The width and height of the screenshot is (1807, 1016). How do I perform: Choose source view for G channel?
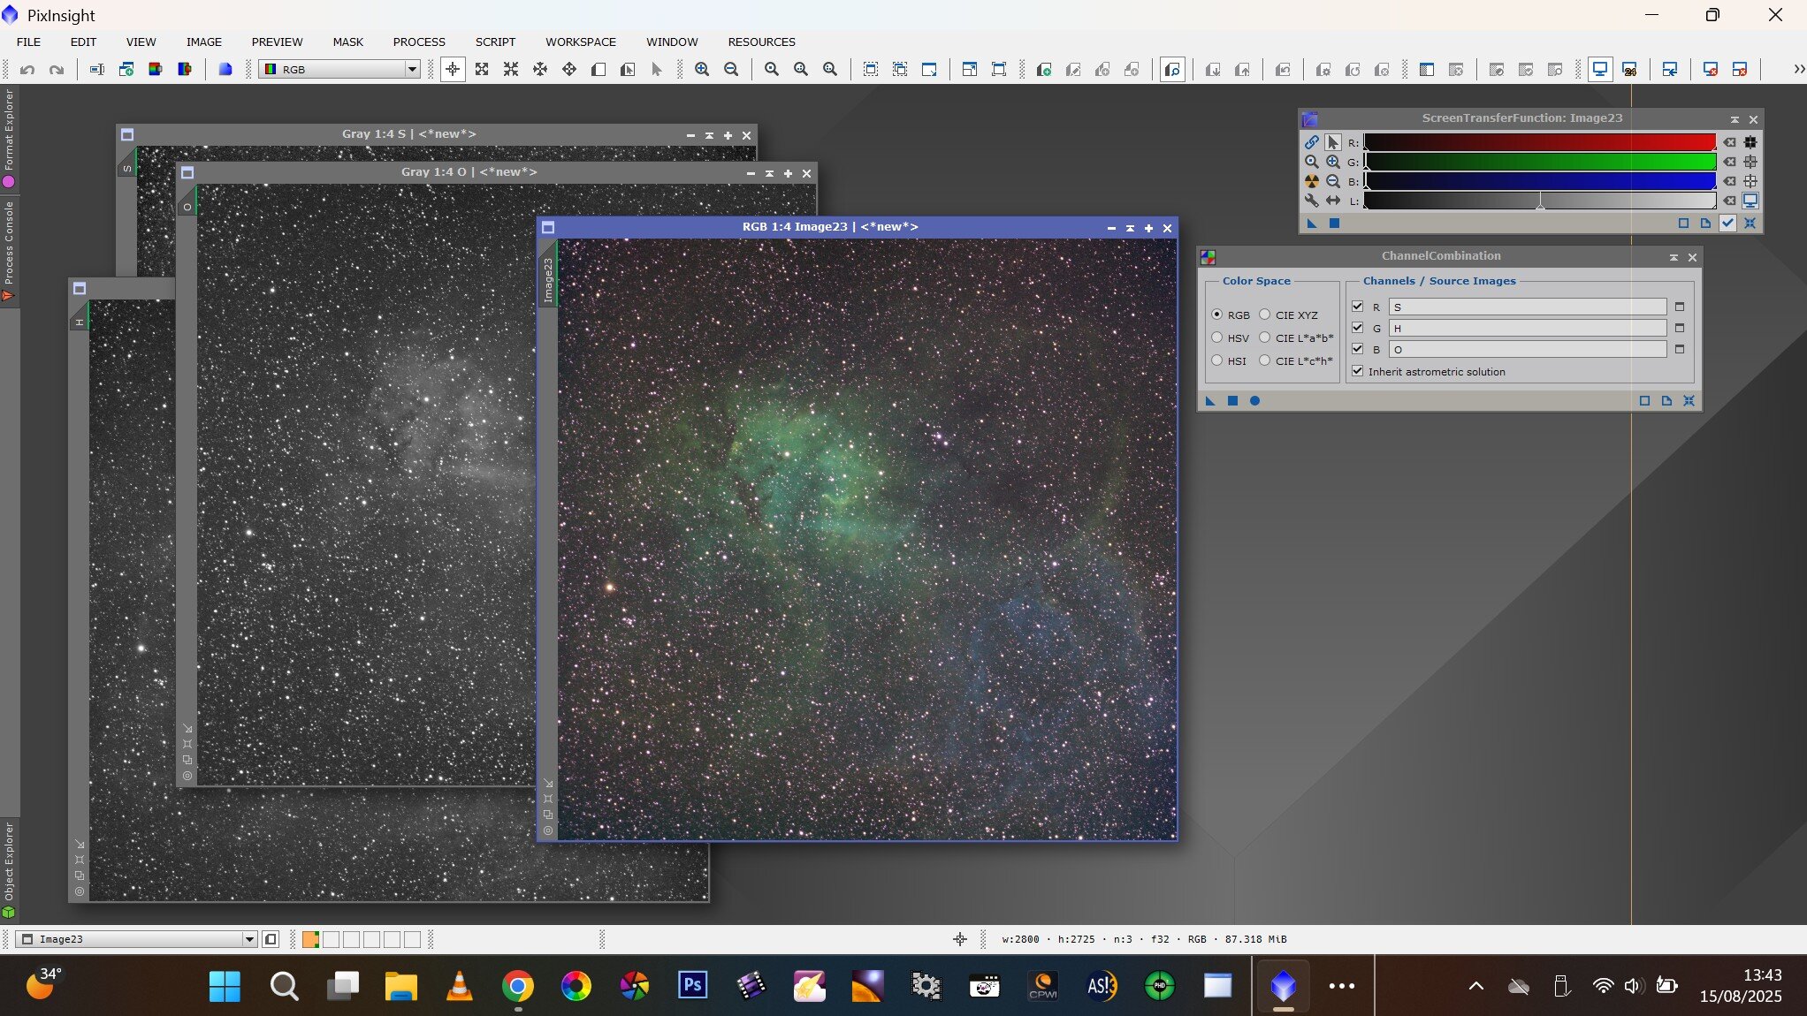tap(1680, 328)
